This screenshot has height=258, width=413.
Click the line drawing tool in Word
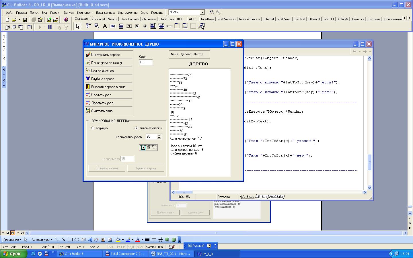pyautogui.click(x=57, y=240)
